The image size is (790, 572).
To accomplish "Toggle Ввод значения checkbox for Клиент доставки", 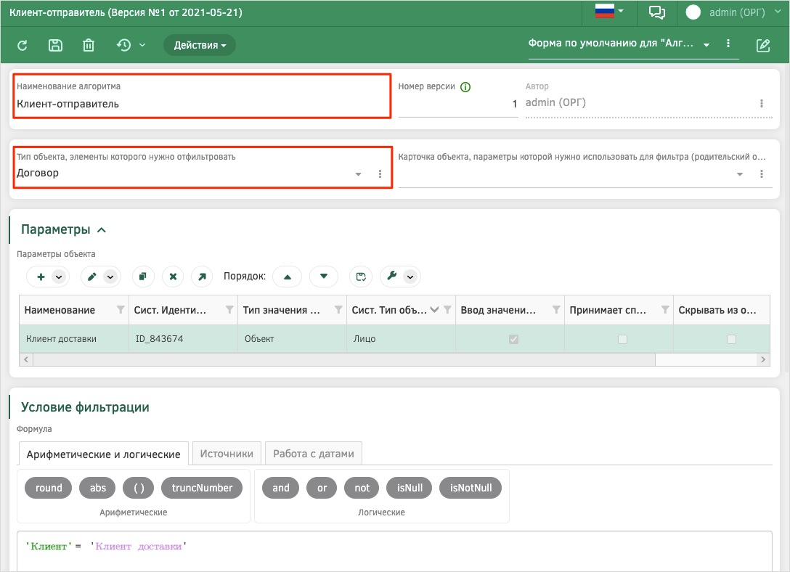I will pos(513,340).
